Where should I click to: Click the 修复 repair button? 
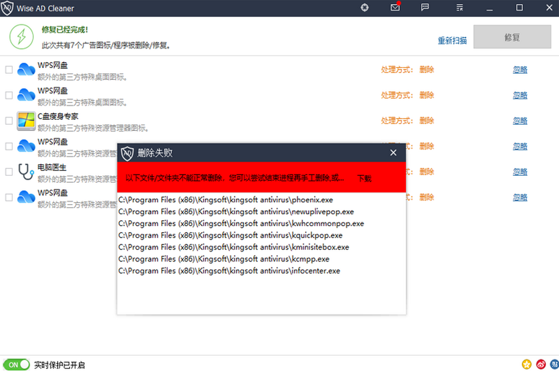512,37
